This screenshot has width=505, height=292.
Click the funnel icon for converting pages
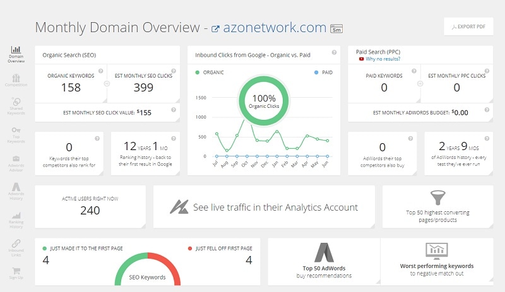437,197
